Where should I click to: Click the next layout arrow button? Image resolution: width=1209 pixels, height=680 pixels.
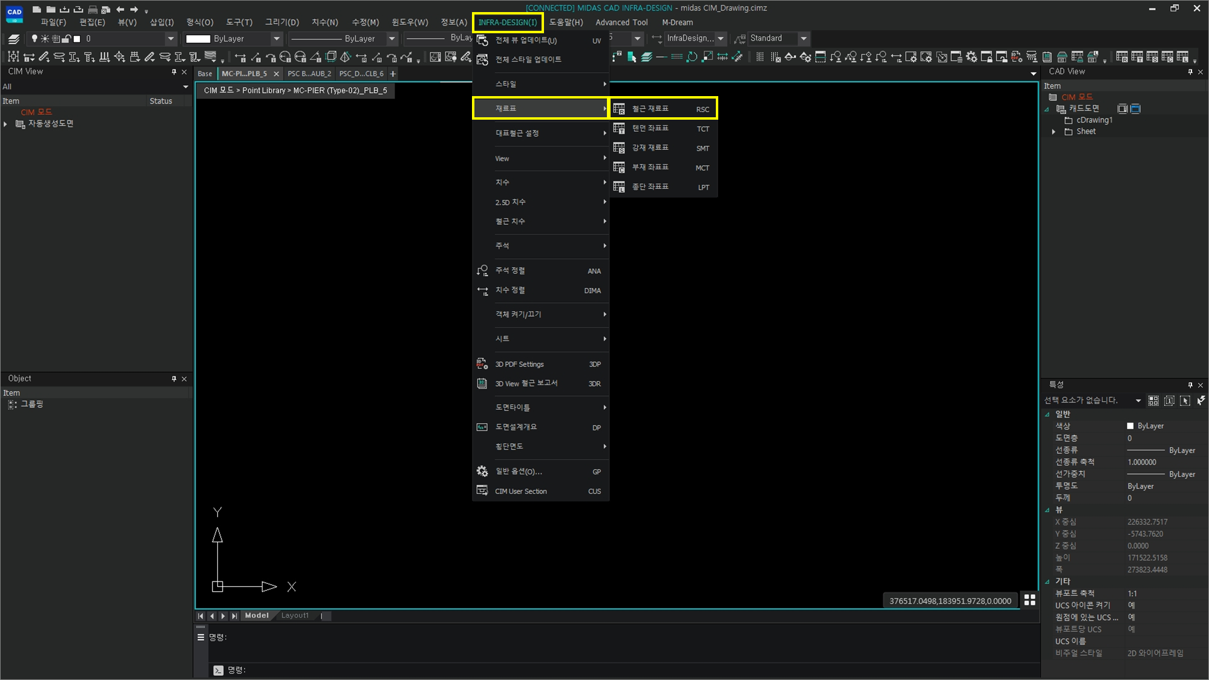pyautogui.click(x=223, y=616)
